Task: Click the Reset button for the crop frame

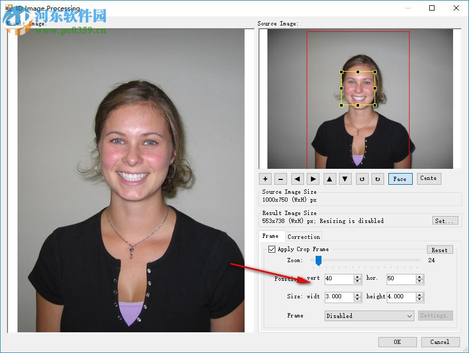Action: pyautogui.click(x=440, y=249)
